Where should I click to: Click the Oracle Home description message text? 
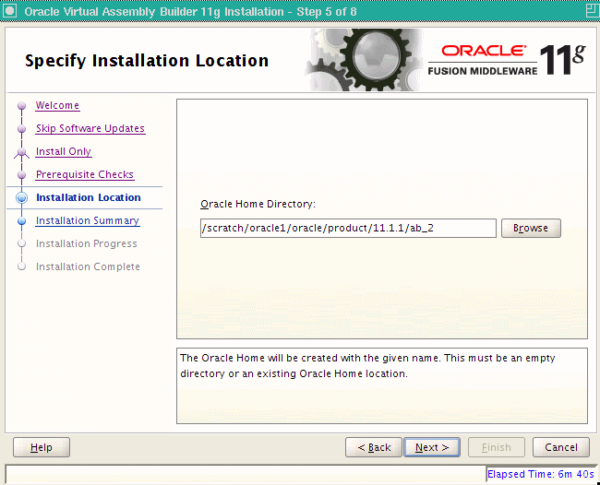(367, 366)
